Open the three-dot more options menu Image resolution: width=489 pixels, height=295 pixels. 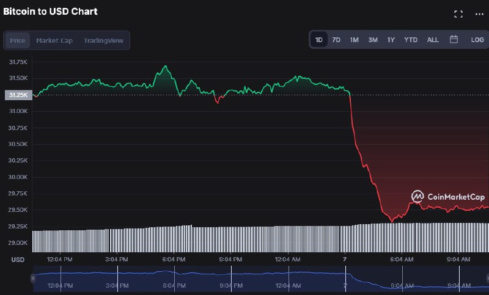[479, 14]
